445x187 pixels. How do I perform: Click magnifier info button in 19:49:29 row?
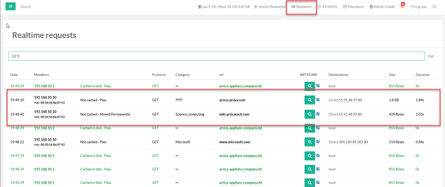pyautogui.click(x=310, y=86)
